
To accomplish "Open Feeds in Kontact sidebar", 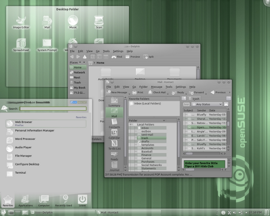I will [x=114, y=156].
